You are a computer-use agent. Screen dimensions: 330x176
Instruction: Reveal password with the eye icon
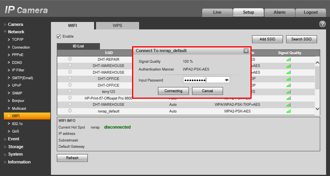click(x=227, y=80)
